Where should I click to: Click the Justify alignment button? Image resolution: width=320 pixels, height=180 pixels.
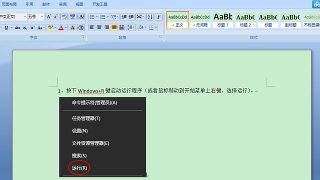pos(114,27)
